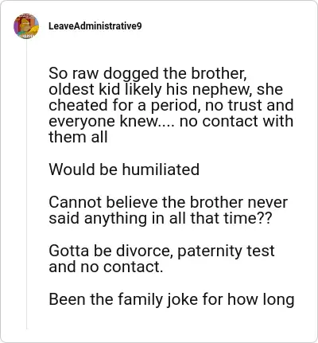Click the line starting 'So raw dogged the brother'
This screenshot has height=343, width=318.
coord(148,73)
